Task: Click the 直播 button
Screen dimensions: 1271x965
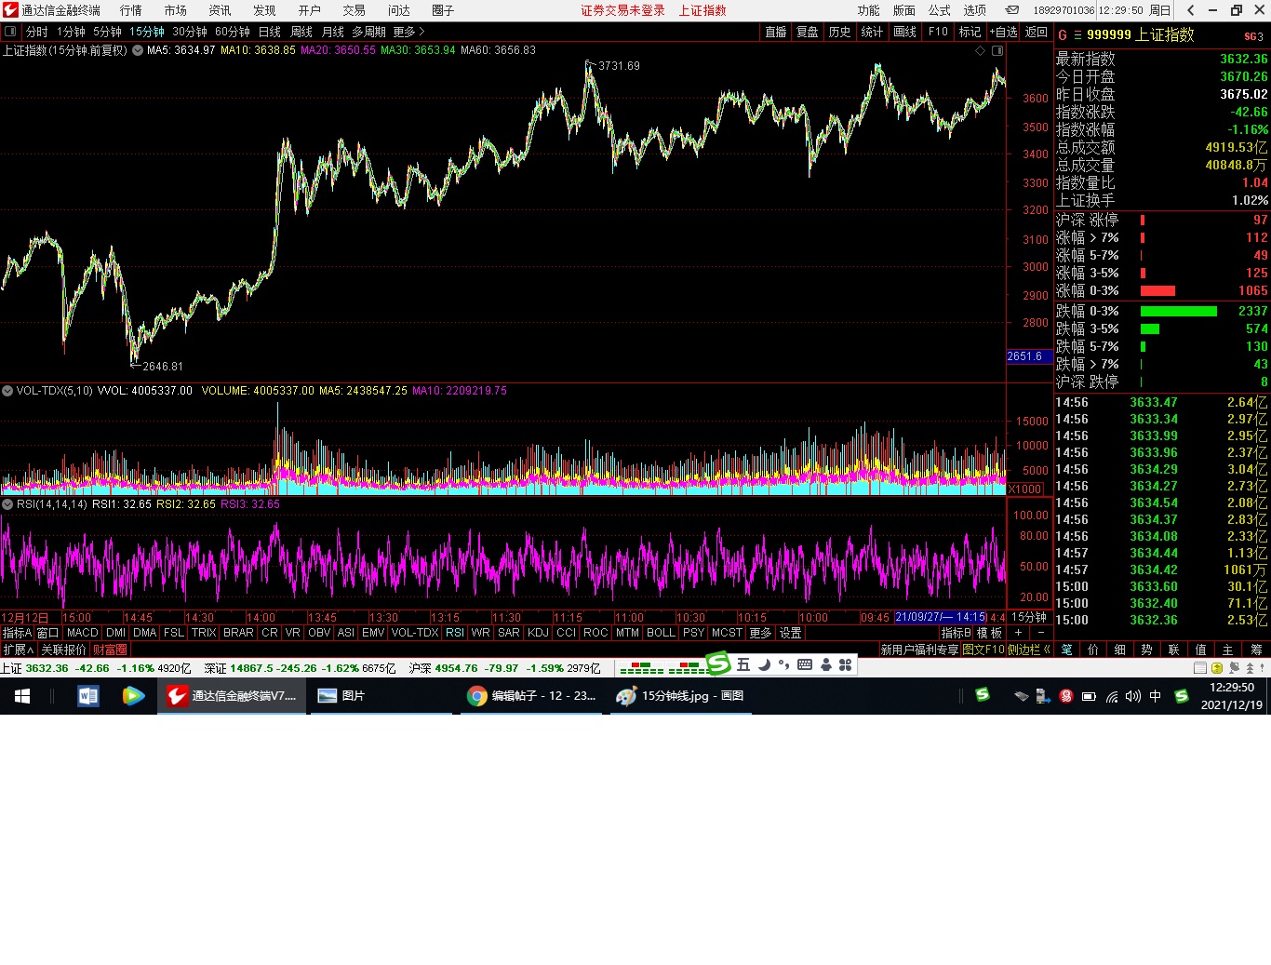Action: [x=776, y=32]
